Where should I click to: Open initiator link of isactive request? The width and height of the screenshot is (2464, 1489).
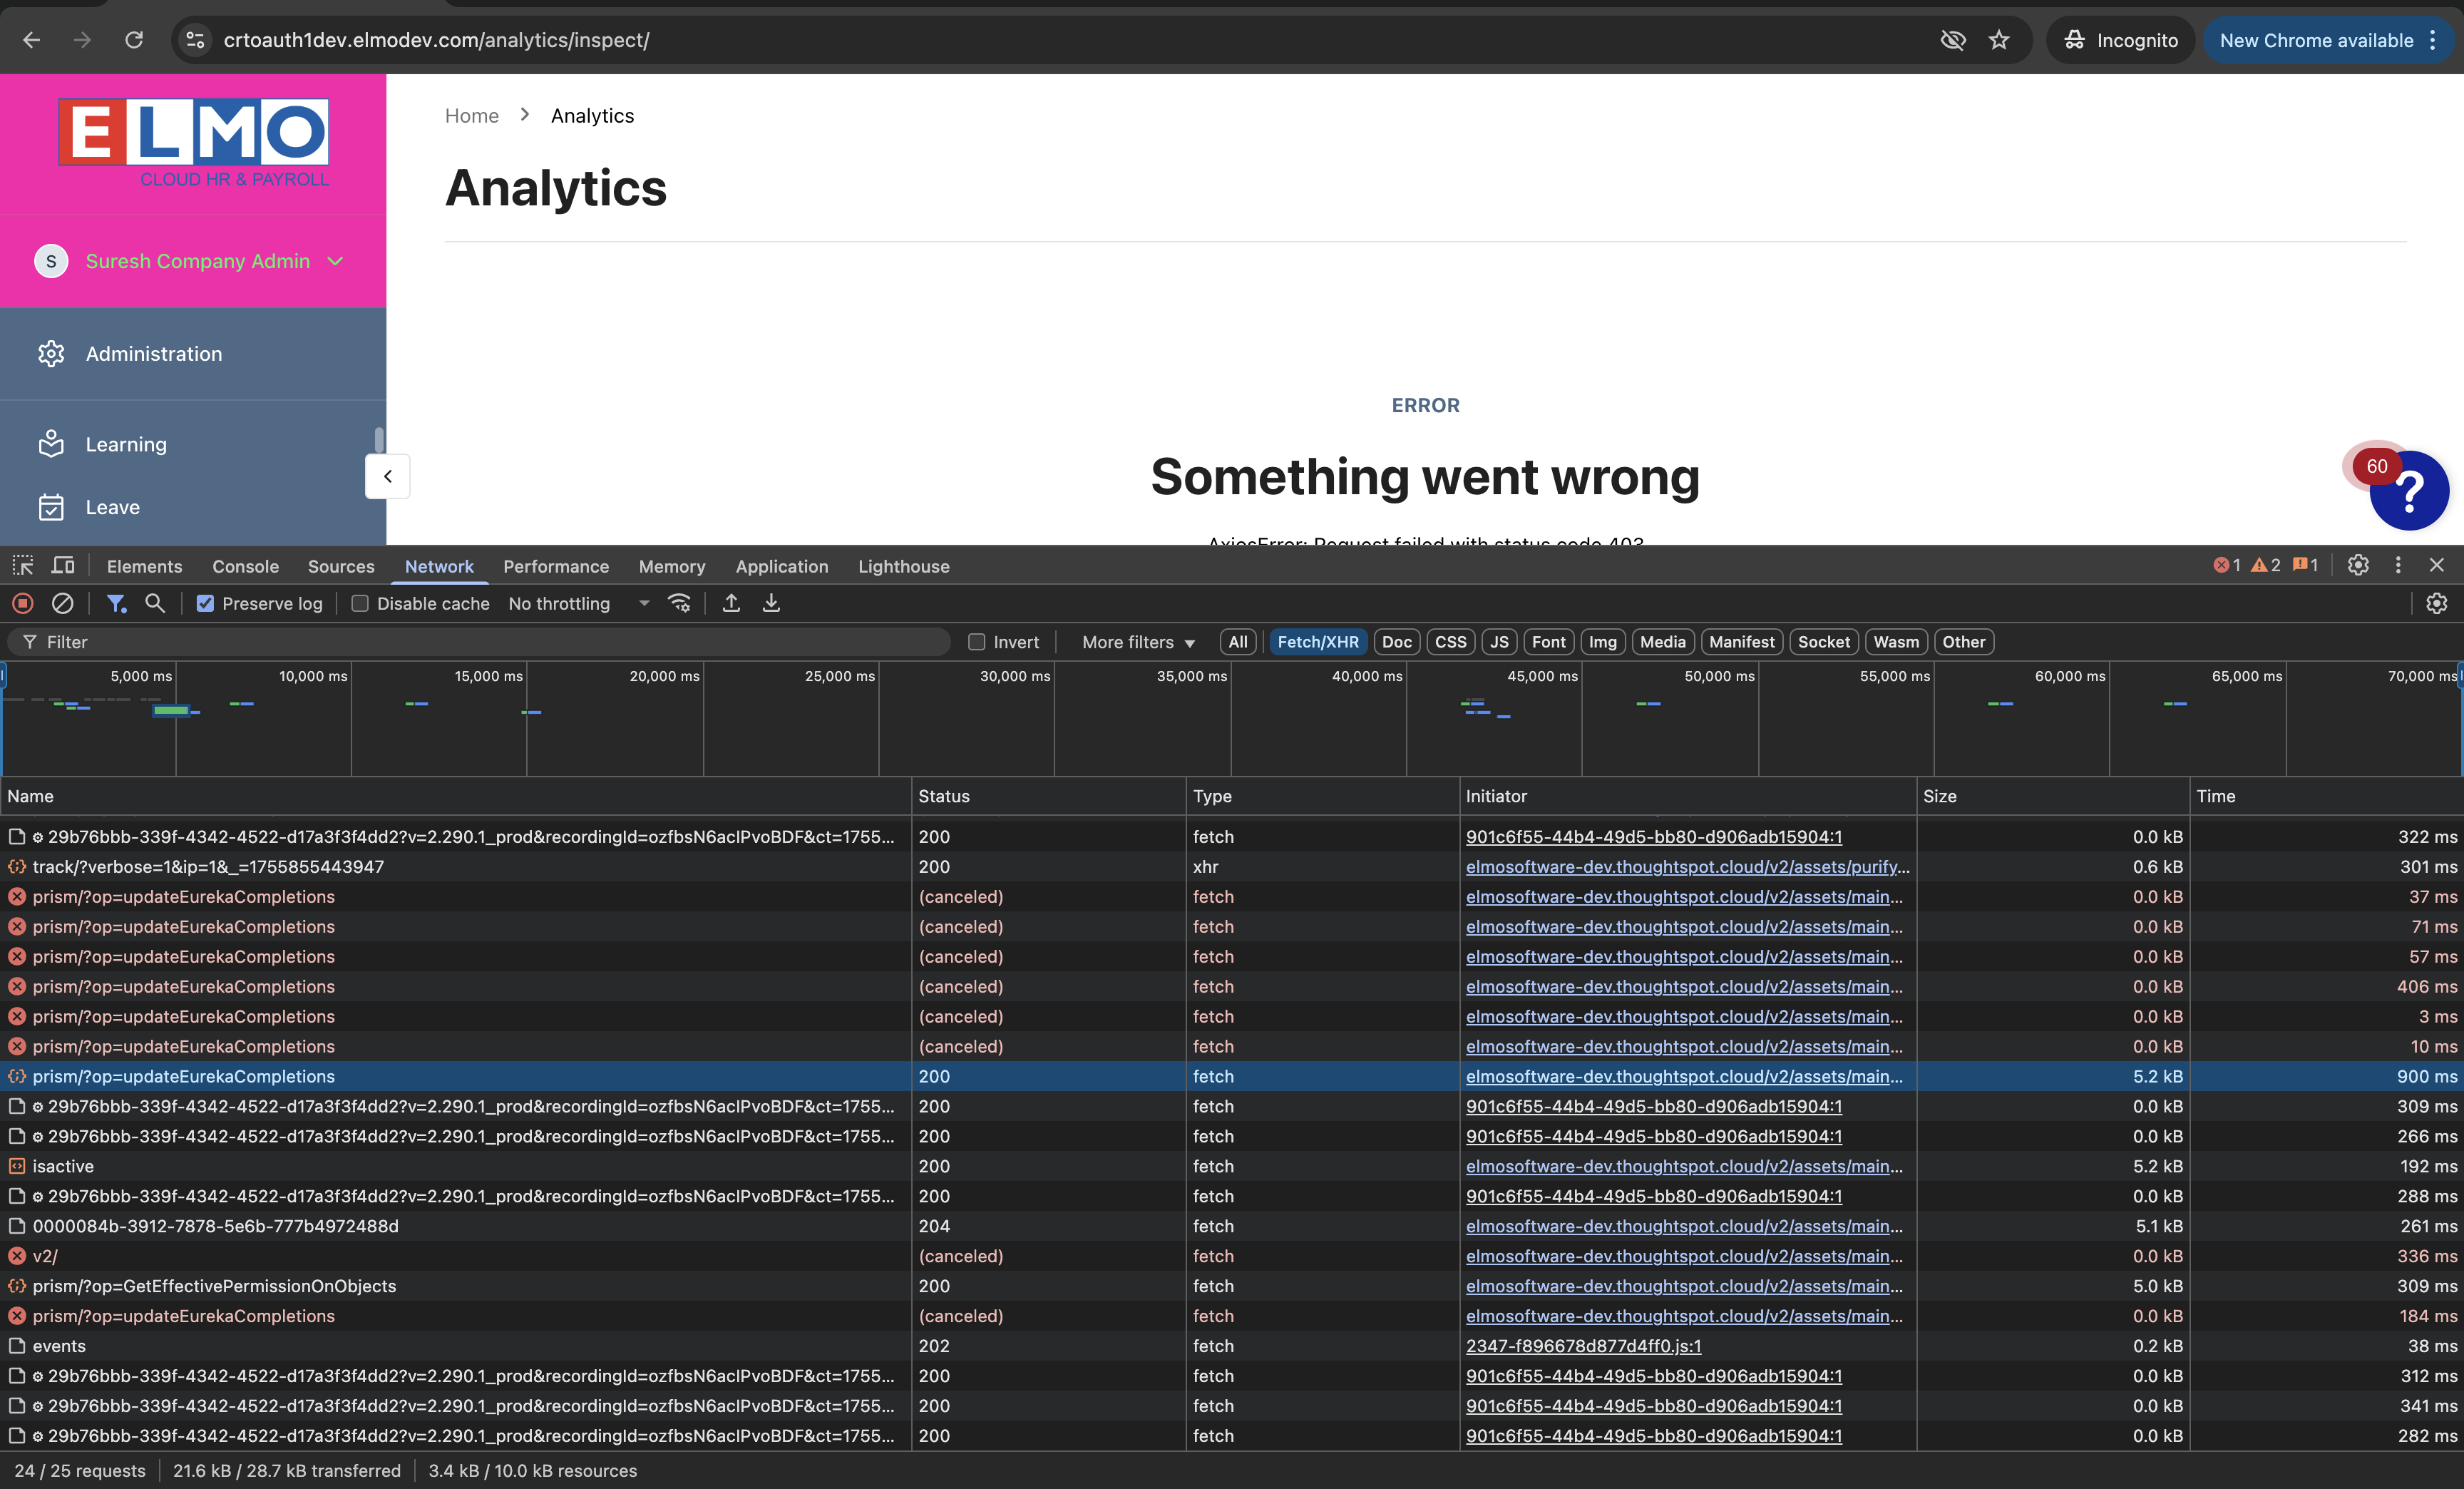tap(1684, 1166)
